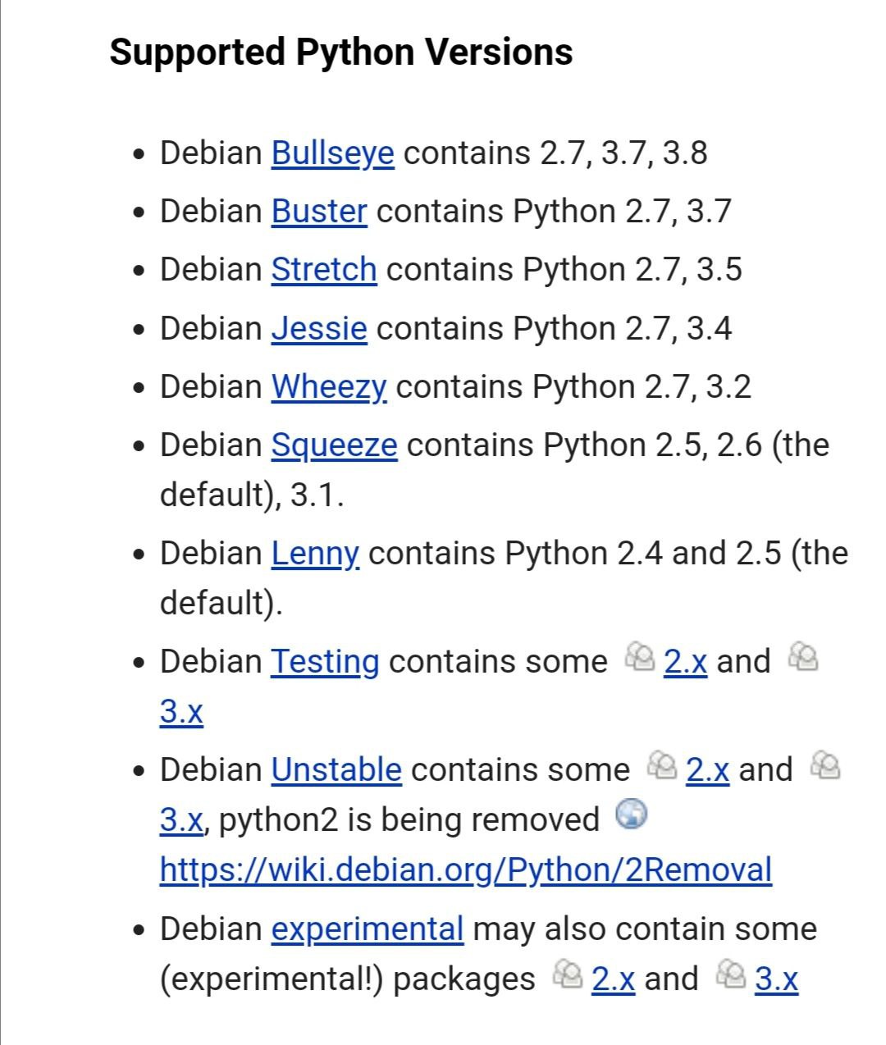Follow the Stretch link

click(x=324, y=270)
